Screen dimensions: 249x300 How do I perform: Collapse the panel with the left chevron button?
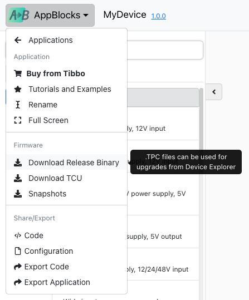(214, 92)
